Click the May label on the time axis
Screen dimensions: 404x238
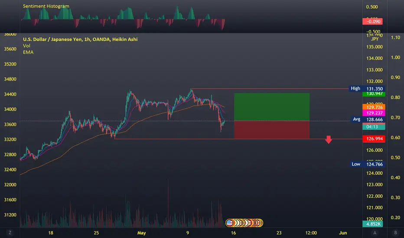point(141,233)
